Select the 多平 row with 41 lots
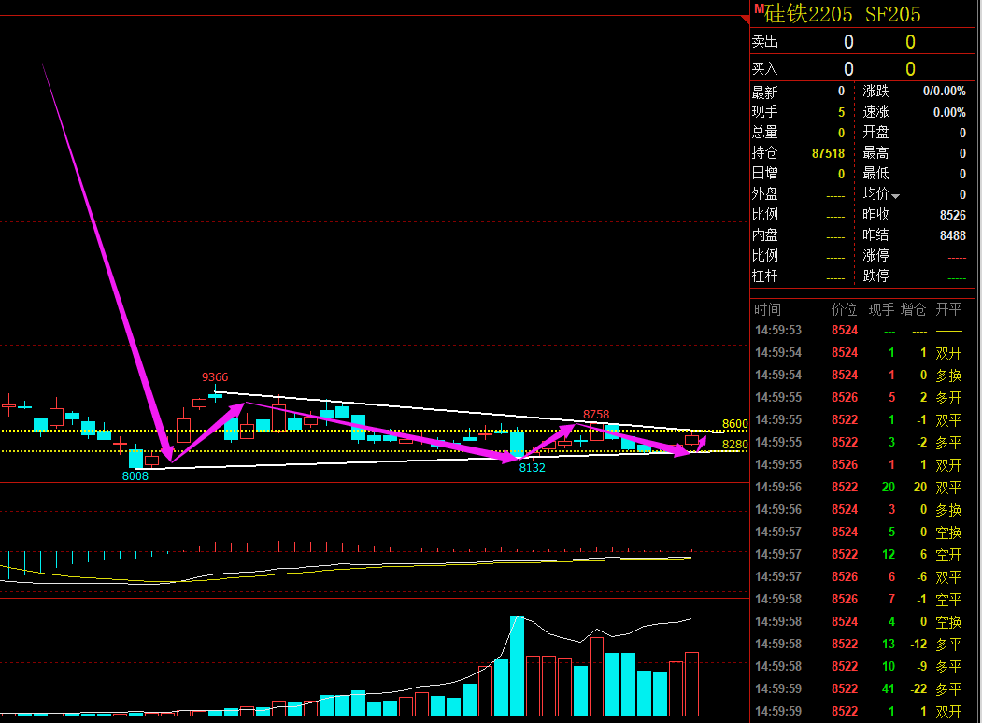Image resolution: width=982 pixels, height=723 pixels. pyautogui.click(x=862, y=688)
